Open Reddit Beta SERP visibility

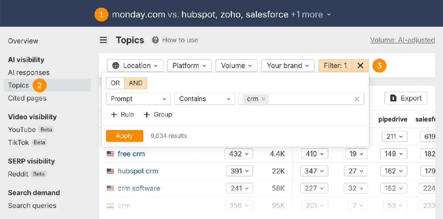[x=27, y=174]
